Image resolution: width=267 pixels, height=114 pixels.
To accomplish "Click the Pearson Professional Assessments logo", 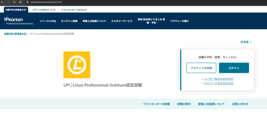I will (x=19, y=21).
